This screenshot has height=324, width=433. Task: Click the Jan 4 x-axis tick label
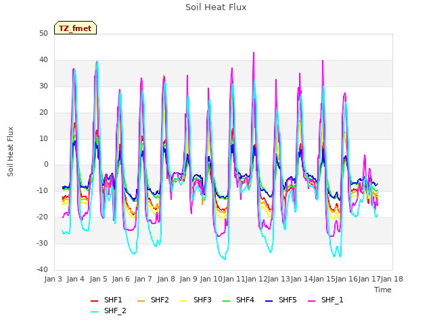point(76,279)
